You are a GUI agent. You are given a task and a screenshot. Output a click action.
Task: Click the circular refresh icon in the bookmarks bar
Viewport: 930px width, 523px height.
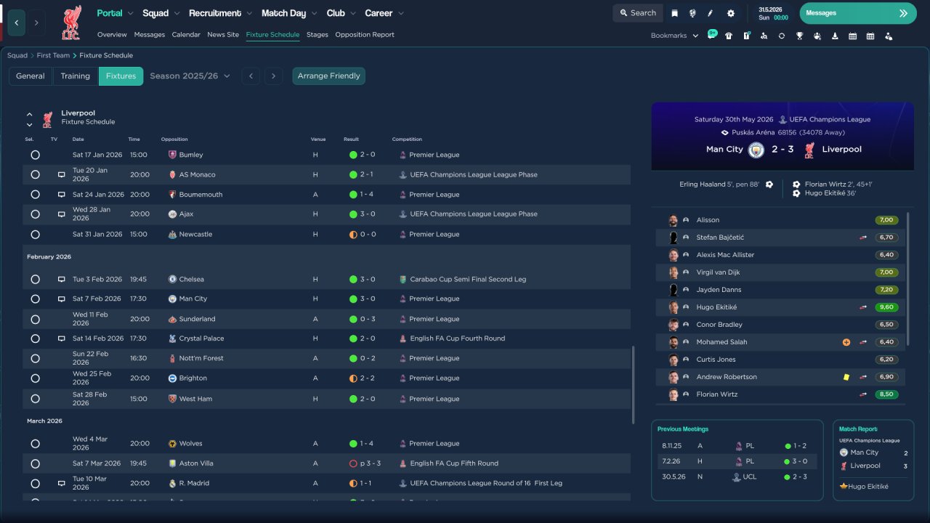[x=782, y=36]
